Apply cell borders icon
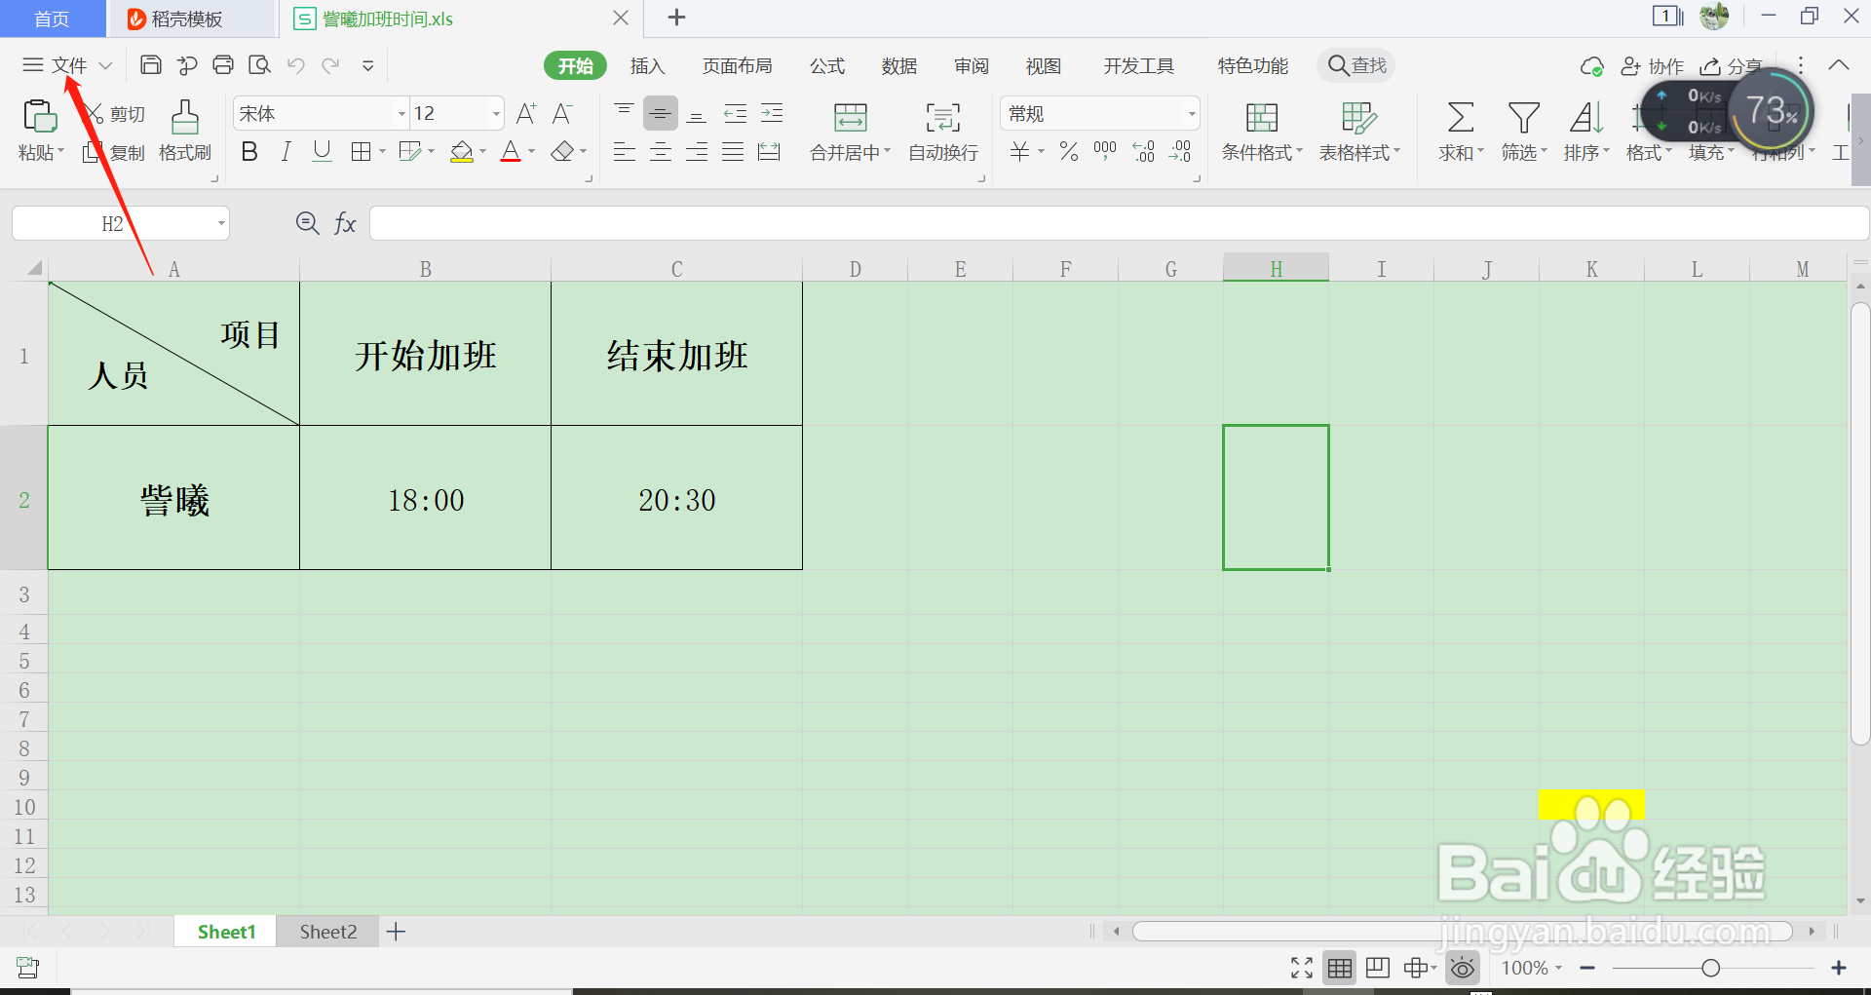This screenshot has height=995, width=1871. (361, 152)
